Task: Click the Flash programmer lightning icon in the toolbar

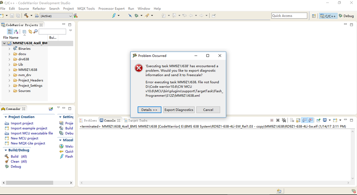Action: pos(114,15)
